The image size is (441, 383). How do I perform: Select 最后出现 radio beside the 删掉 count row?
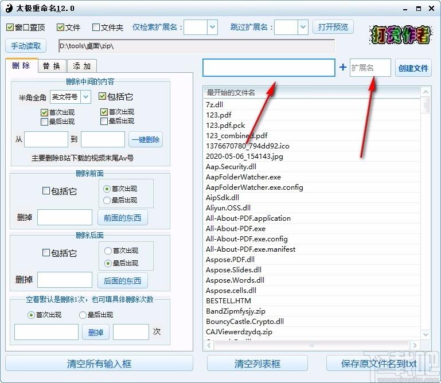(83, 315)
